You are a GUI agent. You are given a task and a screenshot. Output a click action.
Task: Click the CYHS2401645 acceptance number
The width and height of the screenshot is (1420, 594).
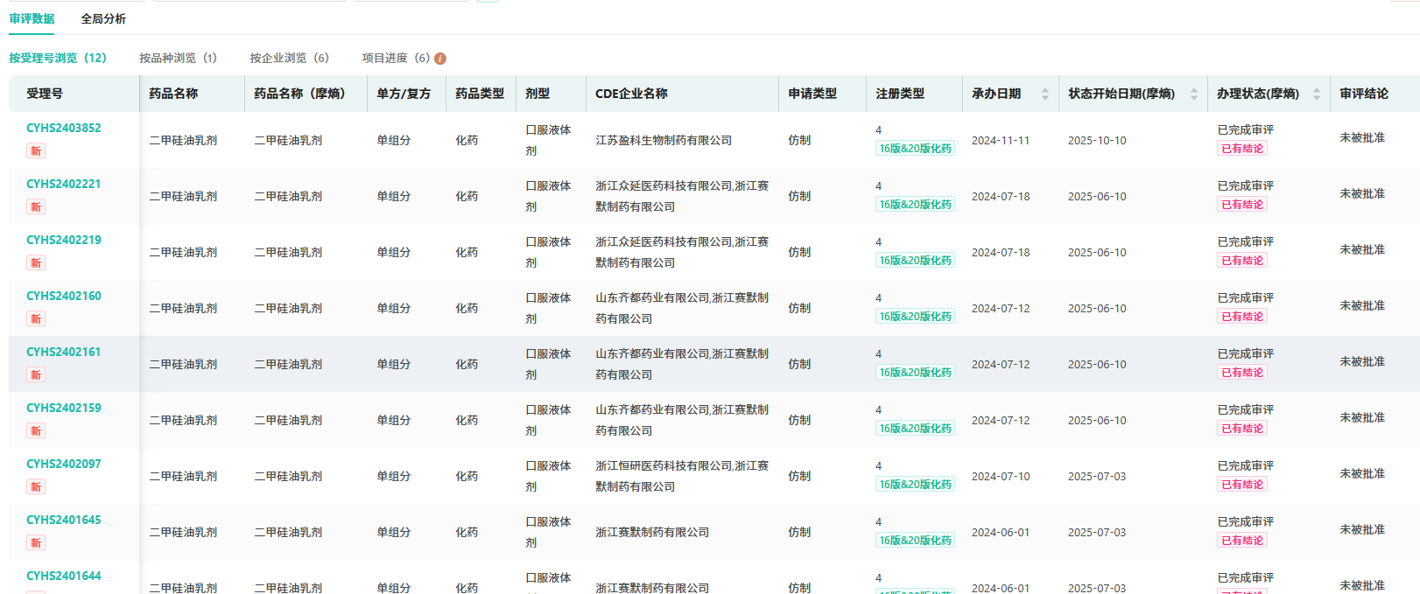coord(64,520)
